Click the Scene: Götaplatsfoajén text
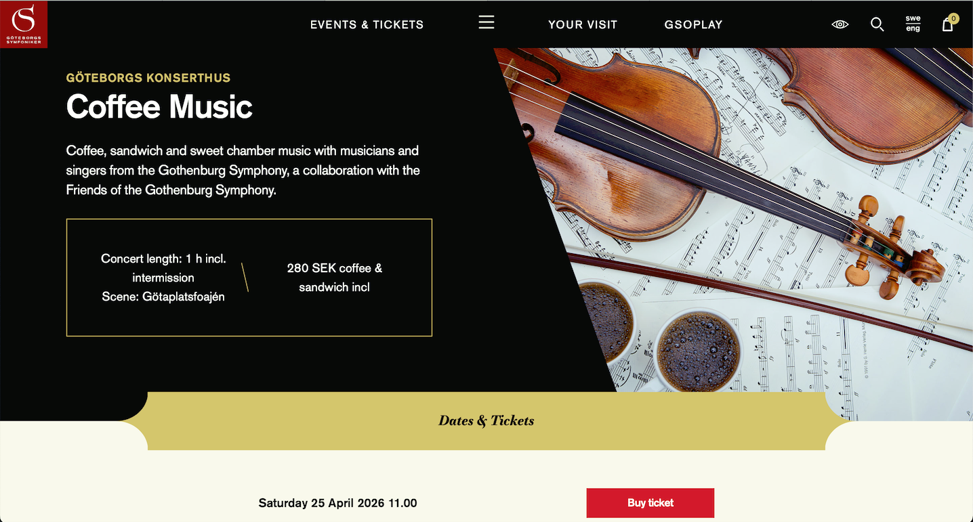973x522 pixels. coord(163,297)
